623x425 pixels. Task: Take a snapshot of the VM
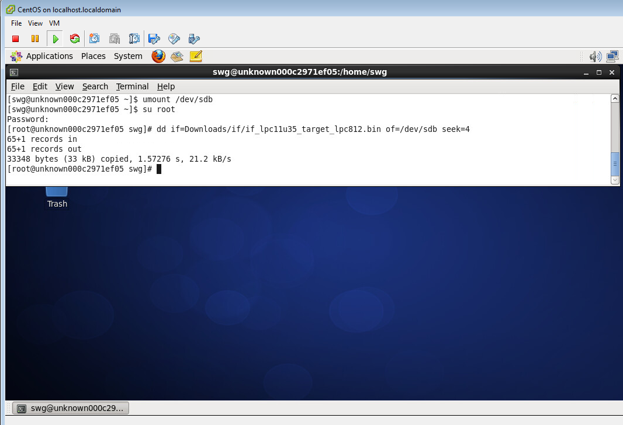click(95, 39)
